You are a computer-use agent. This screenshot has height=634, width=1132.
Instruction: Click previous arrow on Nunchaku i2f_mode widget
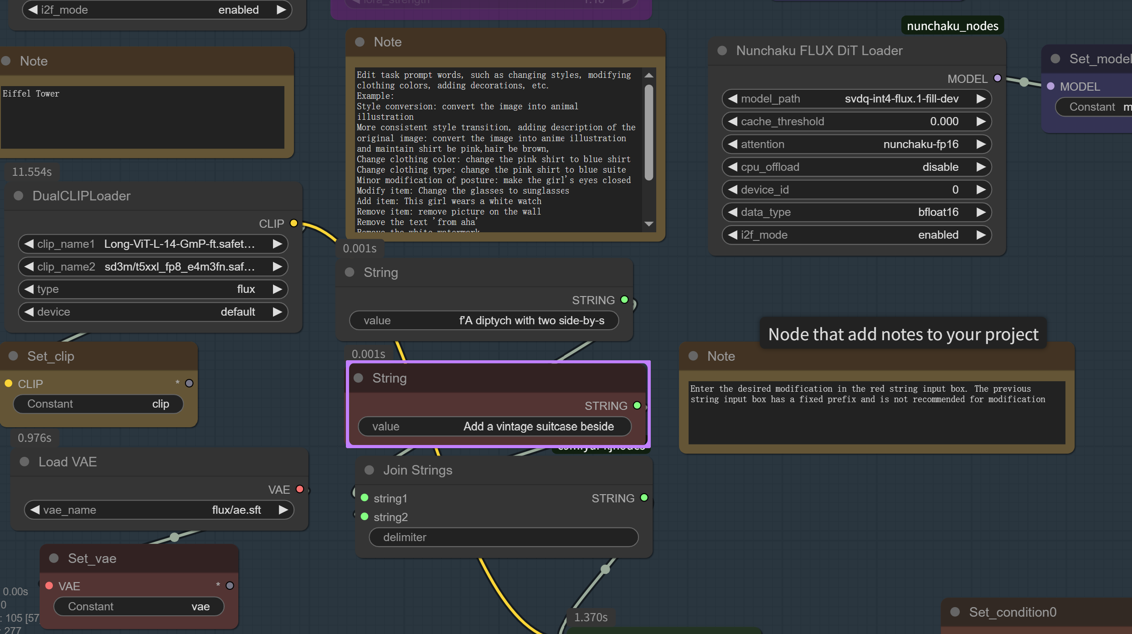point(733,235)
